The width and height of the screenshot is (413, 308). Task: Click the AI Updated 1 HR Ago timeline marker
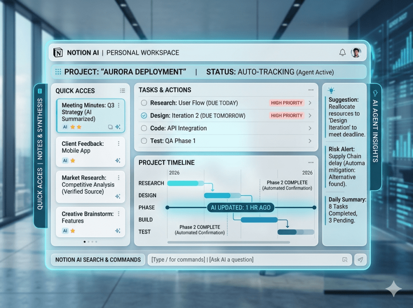click(241, 208)
